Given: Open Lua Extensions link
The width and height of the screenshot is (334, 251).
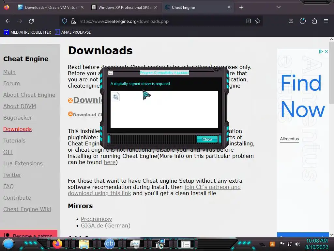Looking at the screenshot, I should coord(23,163).
